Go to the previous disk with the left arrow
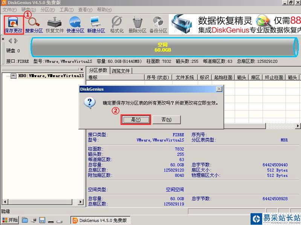Screen dimensions: 301x225 [10, 41]
